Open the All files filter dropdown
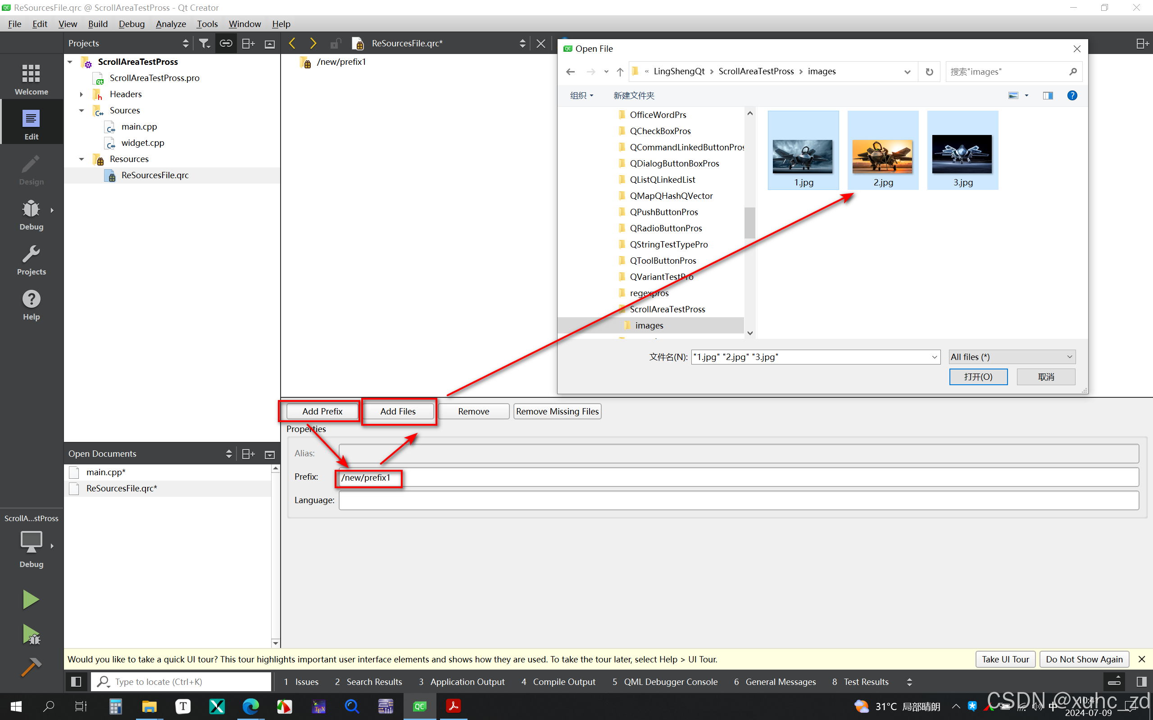This screenshot has width=1153, height=720. pyautogui.click(x=1012, y=357)
